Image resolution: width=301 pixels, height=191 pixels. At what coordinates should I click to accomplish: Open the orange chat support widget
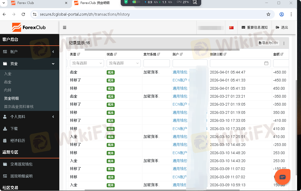[x=282, y=177]
